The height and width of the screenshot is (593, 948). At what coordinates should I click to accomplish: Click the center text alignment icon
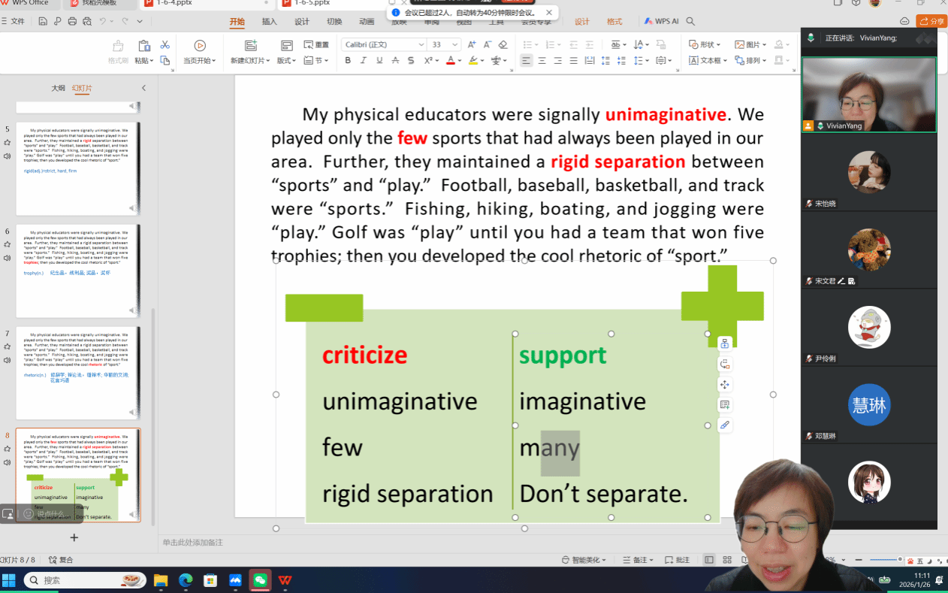pyautogui.click(x=542, y=61)
